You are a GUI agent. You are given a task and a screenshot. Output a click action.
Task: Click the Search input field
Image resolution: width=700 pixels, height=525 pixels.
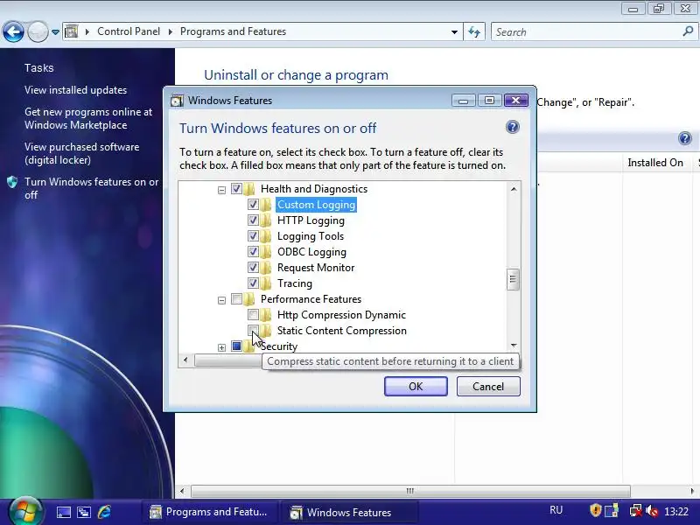click(x=587, y=32)
